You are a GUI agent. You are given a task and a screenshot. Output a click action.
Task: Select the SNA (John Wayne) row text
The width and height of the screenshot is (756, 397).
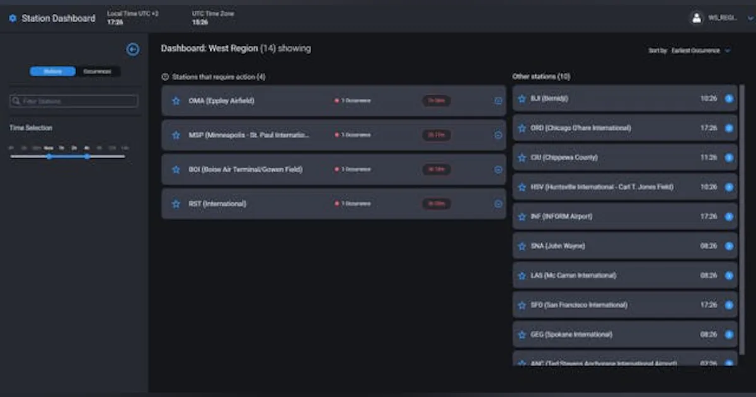(558, 246)
